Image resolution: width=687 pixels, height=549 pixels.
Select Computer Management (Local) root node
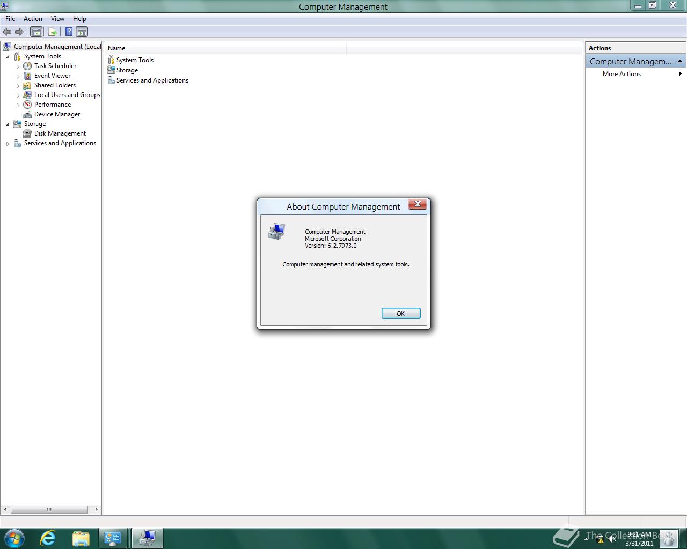(57, 47)
